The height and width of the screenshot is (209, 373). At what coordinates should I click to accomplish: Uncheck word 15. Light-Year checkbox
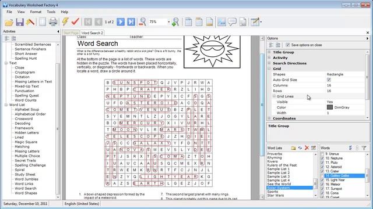tap(322, 180)
